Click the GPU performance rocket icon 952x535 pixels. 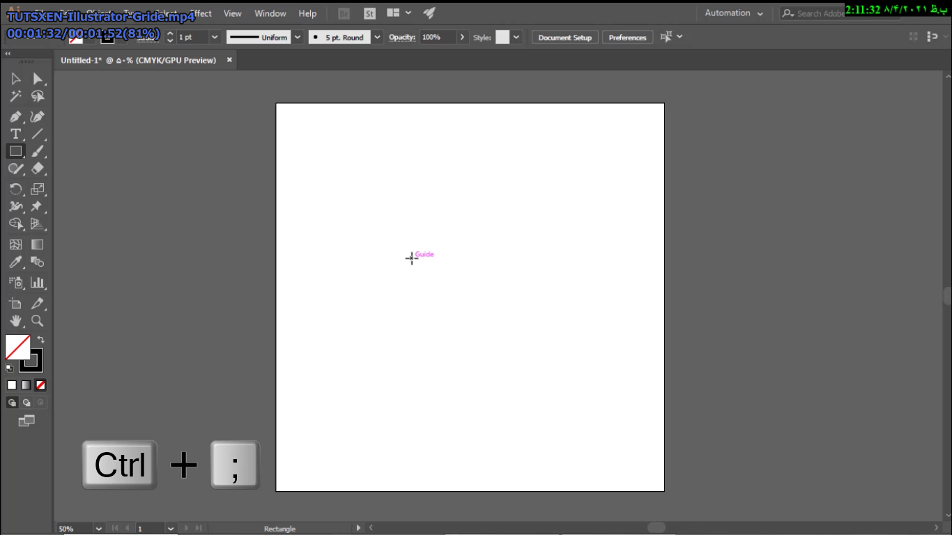pos(429,13)
